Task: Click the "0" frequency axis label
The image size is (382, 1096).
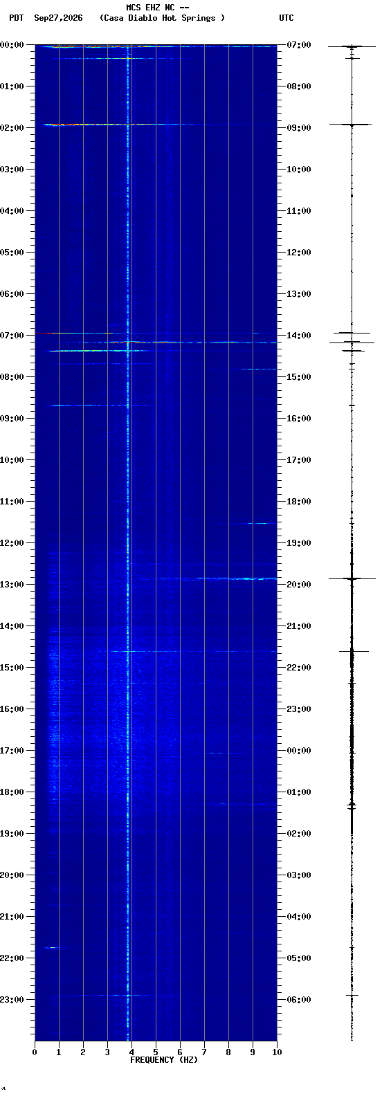Action: pyautogui.click(x=35, y=1052)
